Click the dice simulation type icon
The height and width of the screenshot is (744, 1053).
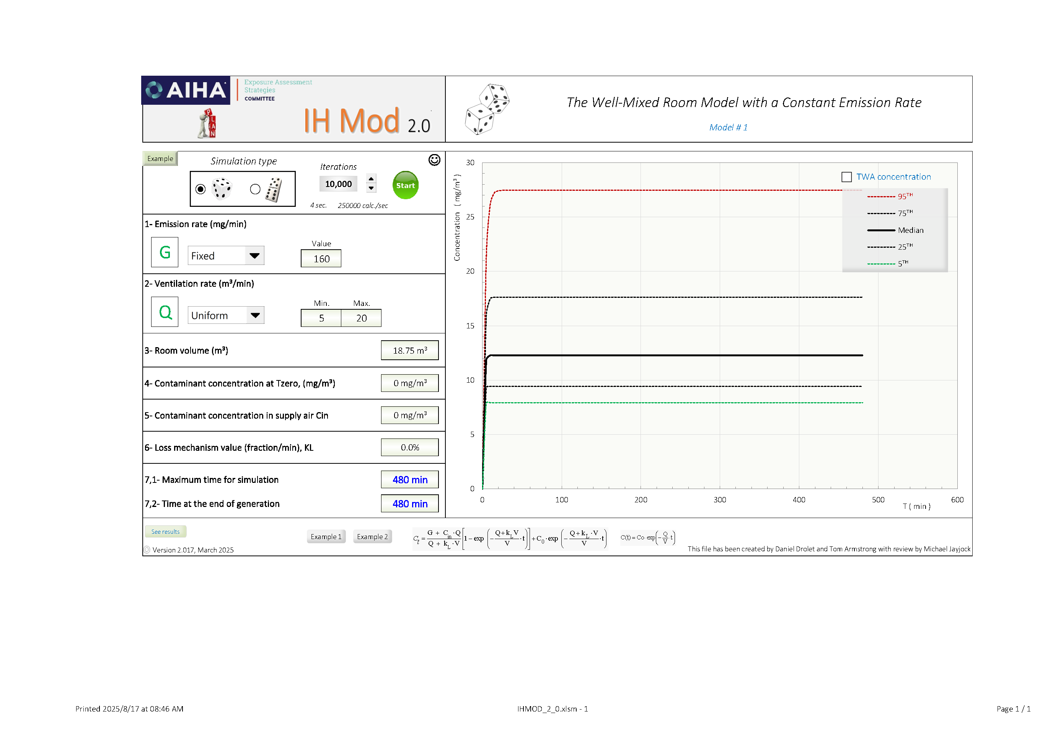222,189
